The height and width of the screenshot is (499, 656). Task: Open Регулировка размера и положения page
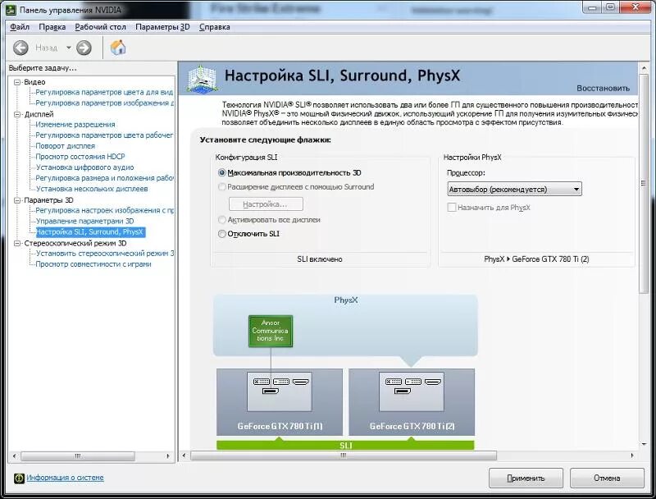tap(105, 178)
